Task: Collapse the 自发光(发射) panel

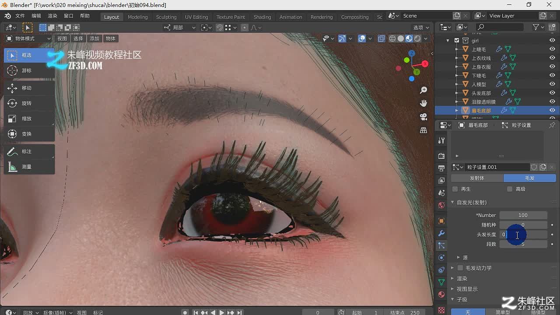Action: [453, 203]
